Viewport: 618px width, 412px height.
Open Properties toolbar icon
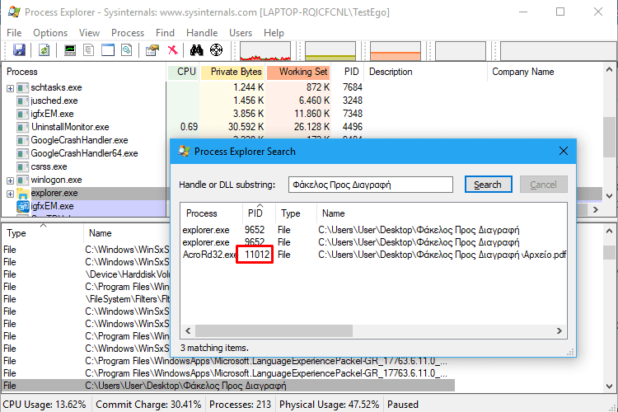152,50
